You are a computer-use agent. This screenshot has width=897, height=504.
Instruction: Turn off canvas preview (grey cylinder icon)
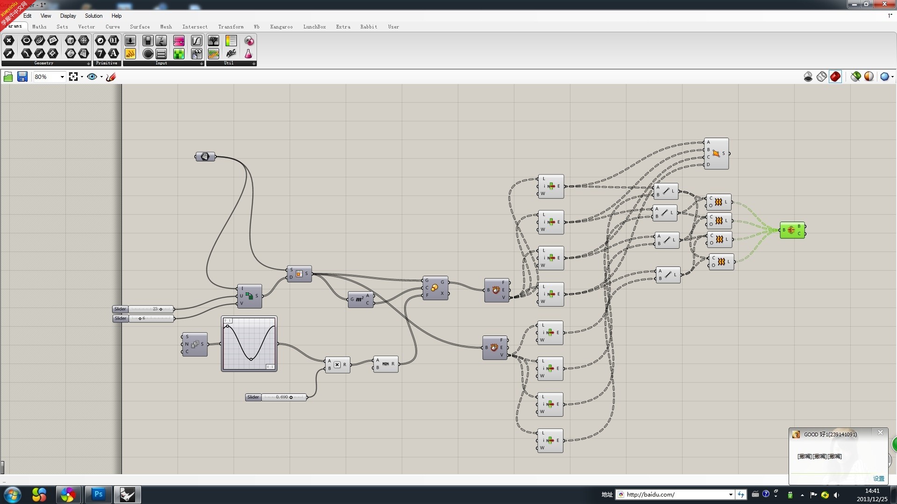click(x=808, y=77)
